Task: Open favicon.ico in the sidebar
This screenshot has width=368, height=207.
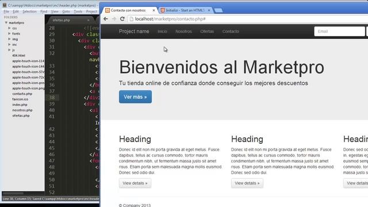Action: (20, 99)
